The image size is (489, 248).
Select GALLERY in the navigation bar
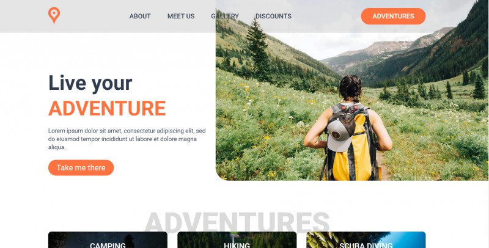click(225, 16)
